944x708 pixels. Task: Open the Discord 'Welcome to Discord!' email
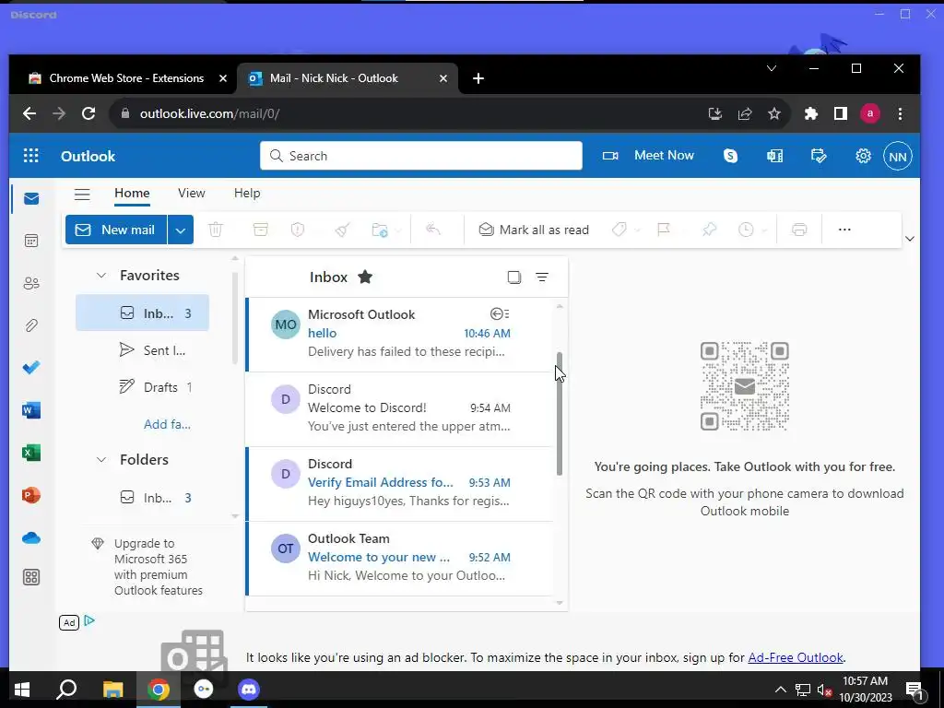(x=399, y=409)
